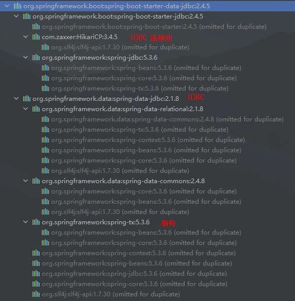Screen dimensions: 295x301
Task: Collapse the spring-data-jdbc:2.1.8 node
Action: (x=17, y=99)
